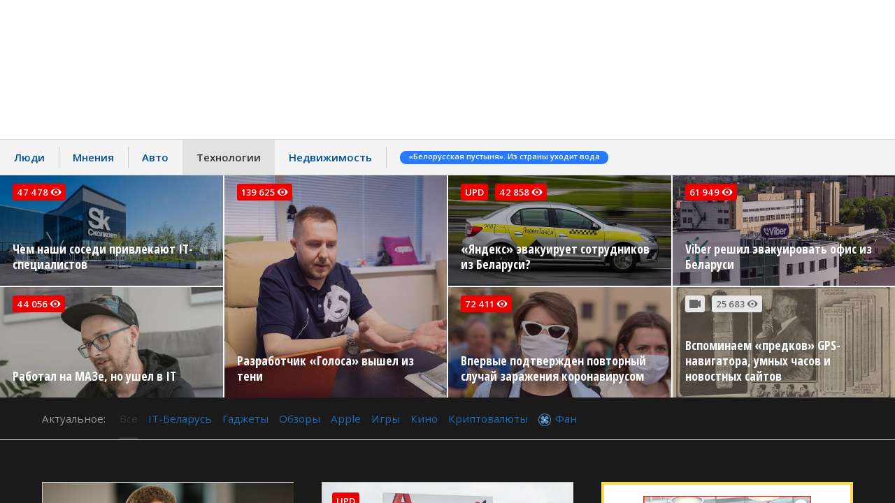This screenshot has width=895, height=503.
Task: Filter articles by Игры
Action: coord(386,419)
